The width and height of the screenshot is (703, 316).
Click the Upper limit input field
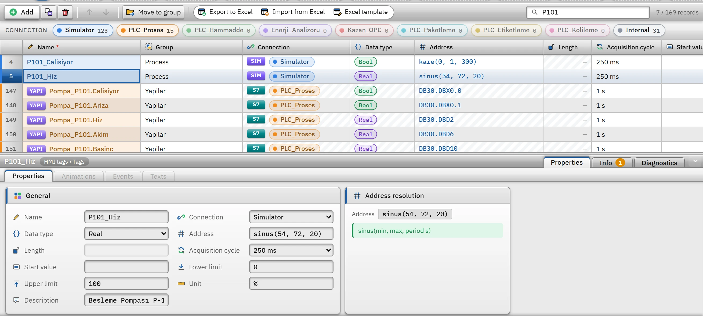[126, 284]
